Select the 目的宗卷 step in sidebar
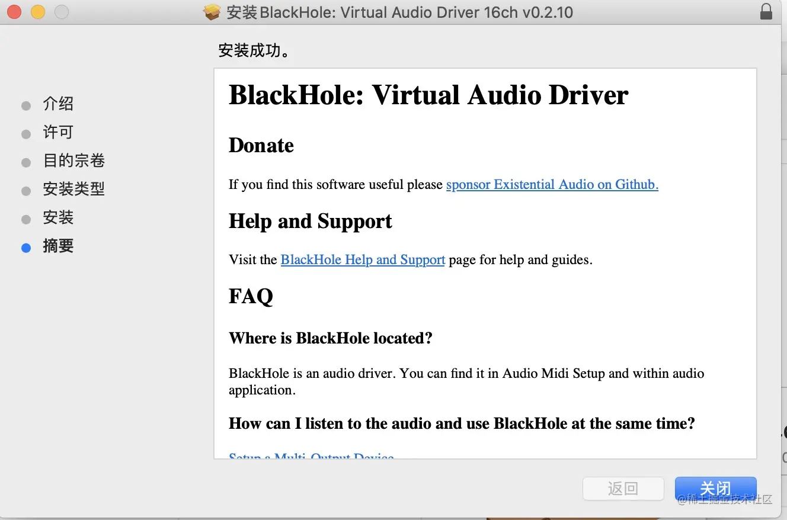Screen dimensions: 787x520 coord(73,161)
